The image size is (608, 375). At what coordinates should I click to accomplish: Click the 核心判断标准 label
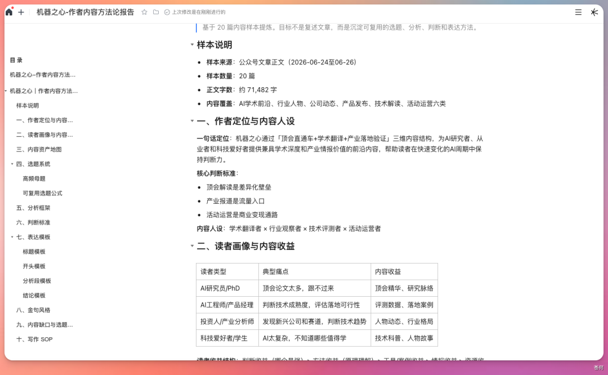pos(217,173)
